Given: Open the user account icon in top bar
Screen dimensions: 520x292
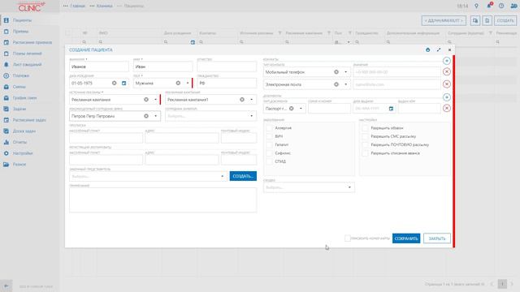Looking at the screenshot, I should coord(513,6).
